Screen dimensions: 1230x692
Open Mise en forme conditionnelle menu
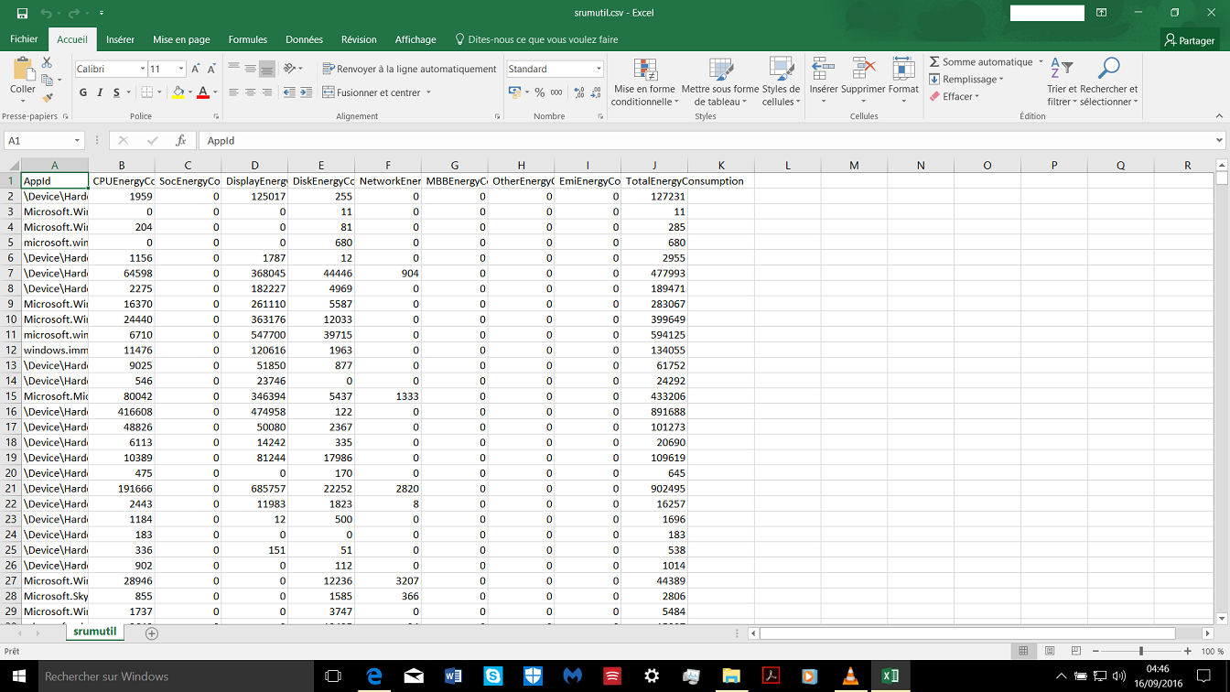click(645, 82)
